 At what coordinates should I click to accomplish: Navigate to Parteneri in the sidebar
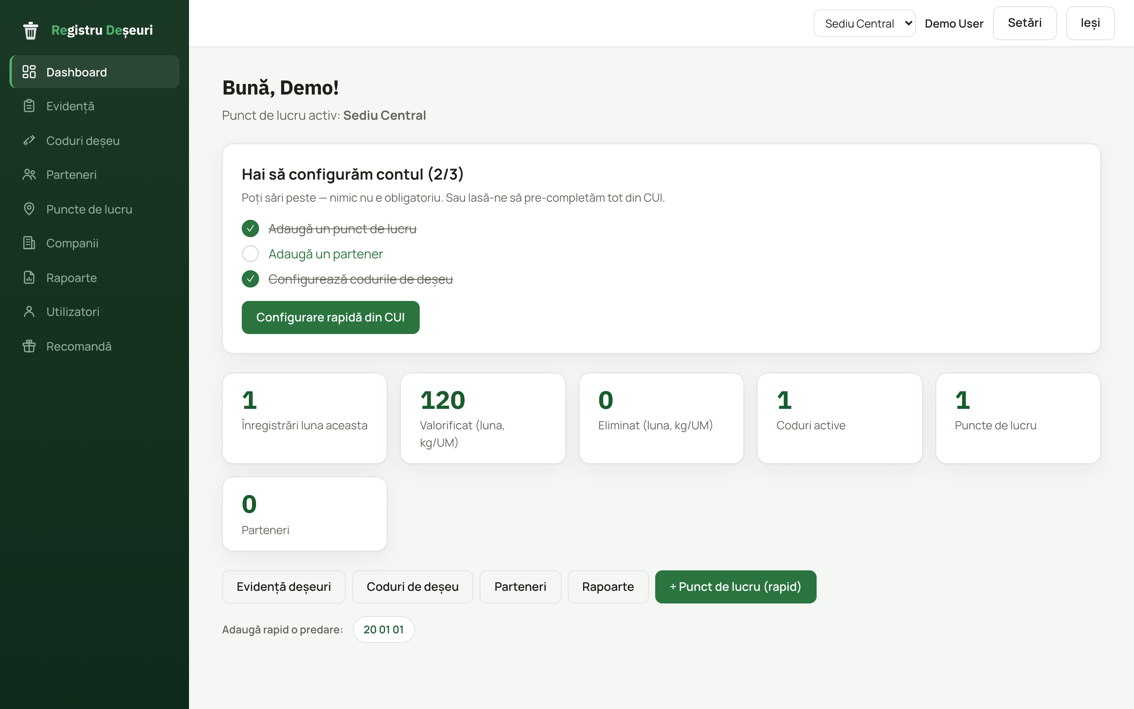(x=94, y=174)
